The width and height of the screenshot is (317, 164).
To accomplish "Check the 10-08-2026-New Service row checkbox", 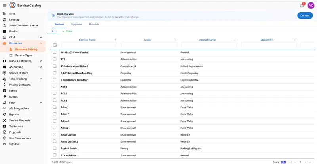I will pyautogui.click(x=55, y=52).
